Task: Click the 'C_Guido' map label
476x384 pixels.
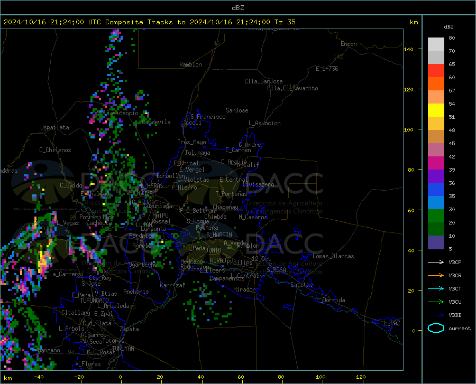Action: tap(71, 185)
